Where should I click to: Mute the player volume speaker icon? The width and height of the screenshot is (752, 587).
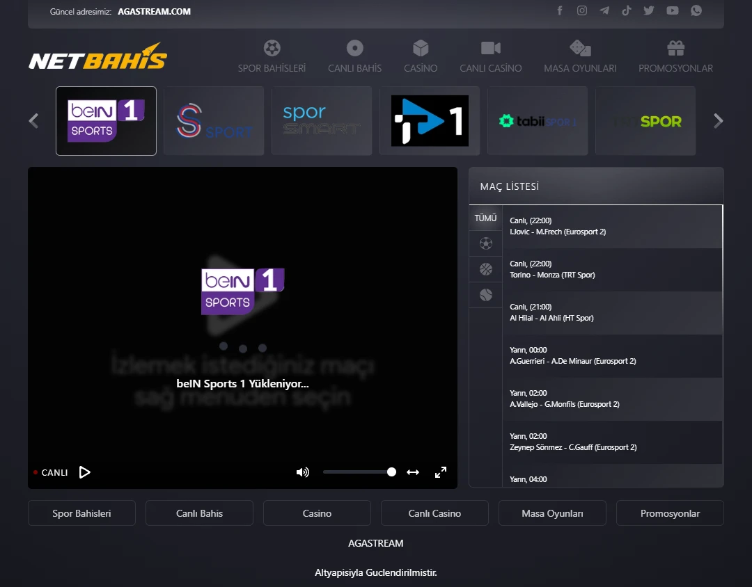[303, 472]
